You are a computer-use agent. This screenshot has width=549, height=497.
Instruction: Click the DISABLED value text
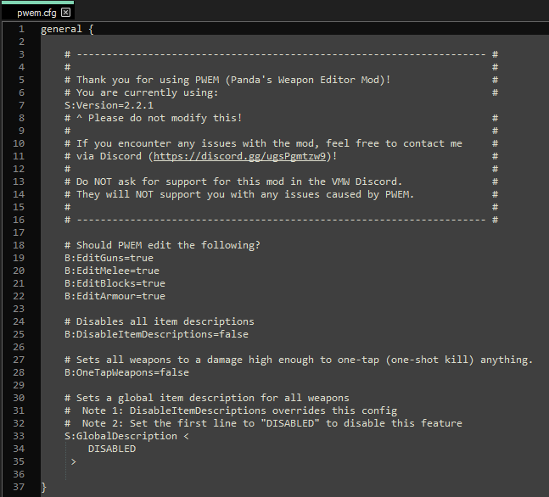coord(111,449)
